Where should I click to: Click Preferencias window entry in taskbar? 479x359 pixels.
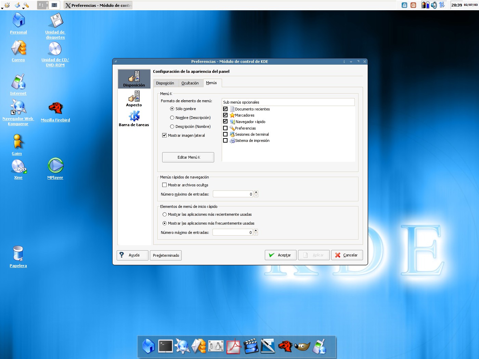[x=98, y=5]
